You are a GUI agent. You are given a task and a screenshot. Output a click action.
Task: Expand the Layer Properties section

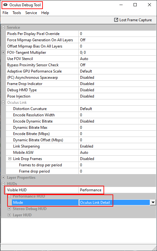(3, 177)
